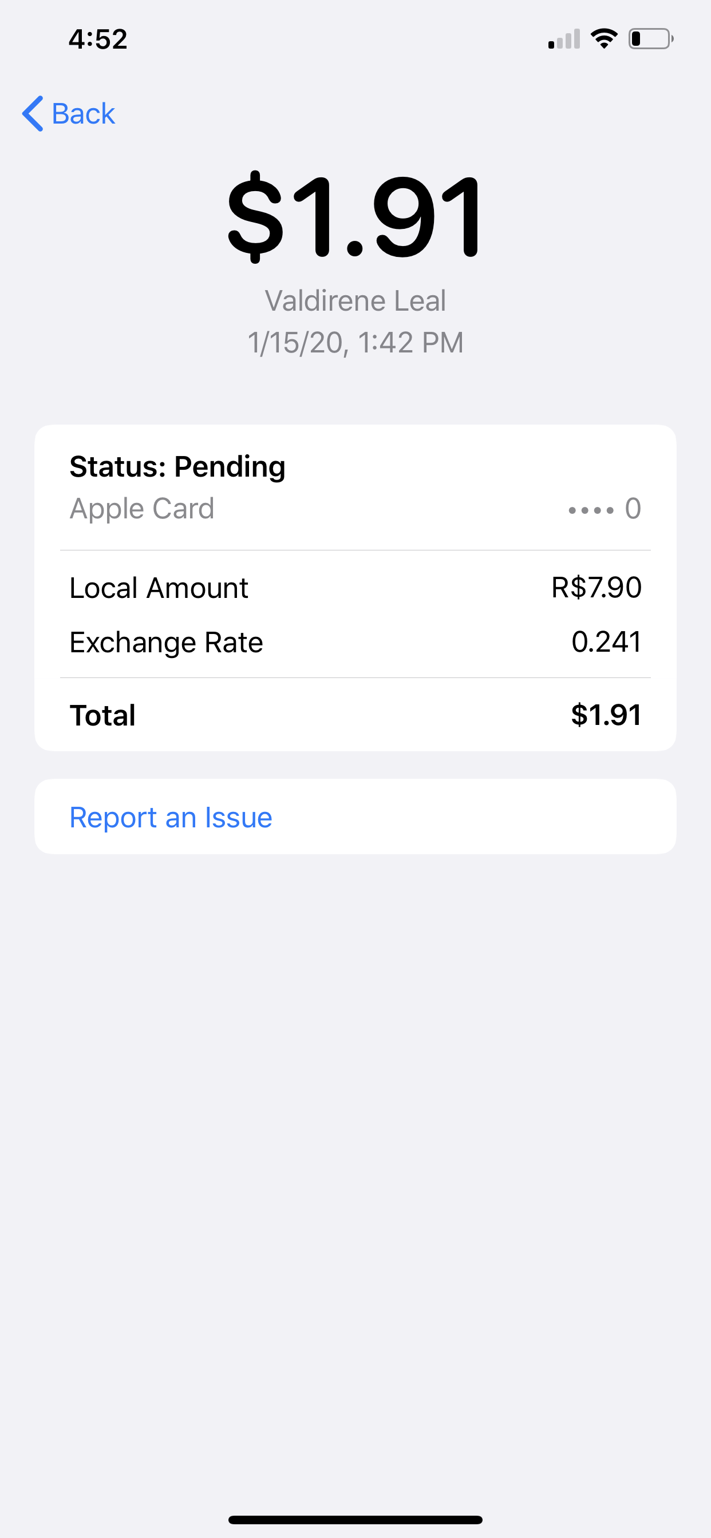Tap the Wi-Fi status icon
711x1538 pixels.
tap(604, 39)
